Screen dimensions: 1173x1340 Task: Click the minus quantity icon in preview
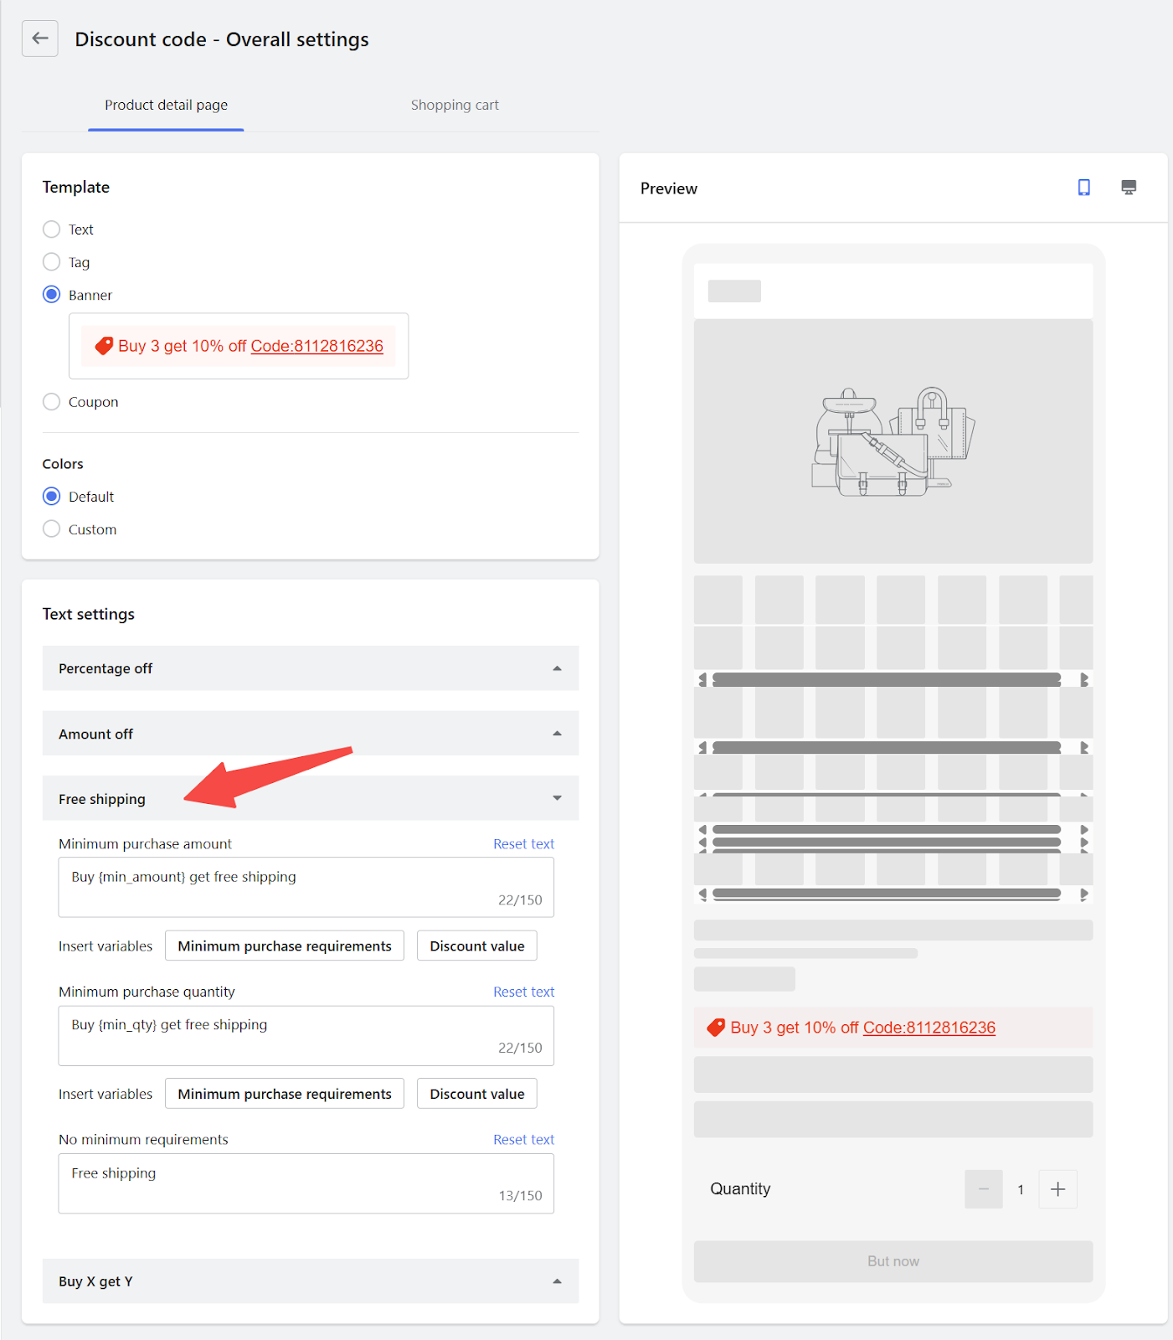click(x=984, y=1189)
